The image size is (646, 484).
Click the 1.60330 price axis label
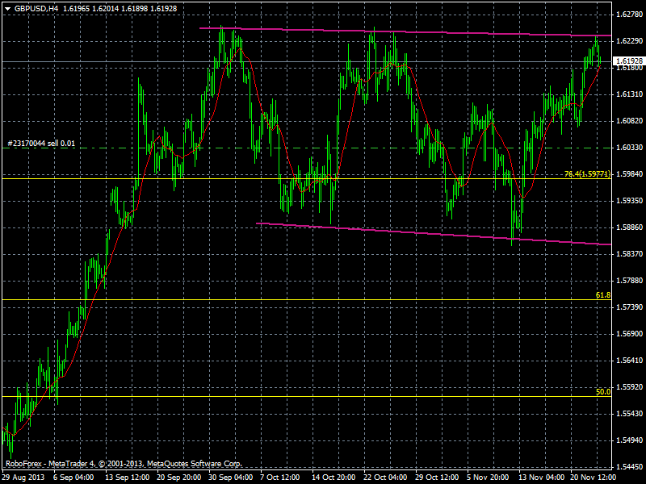coord(629,148)
